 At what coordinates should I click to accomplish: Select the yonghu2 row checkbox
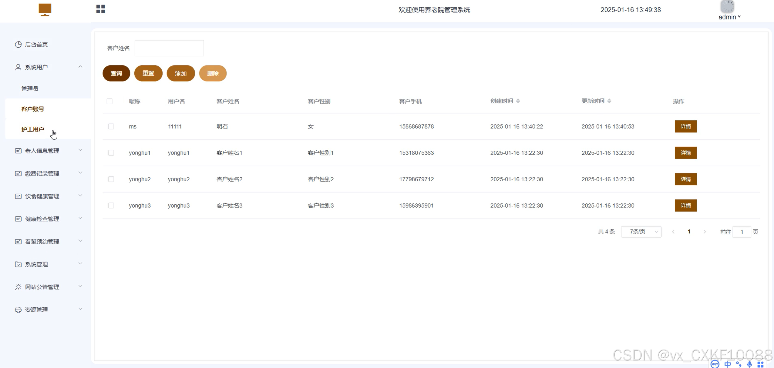(111, 179)
